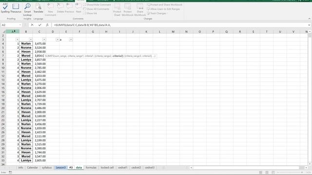Switch to the syllabus sheet tab
This screenshot has height=175, width=312.
click(x=47, y=167)
